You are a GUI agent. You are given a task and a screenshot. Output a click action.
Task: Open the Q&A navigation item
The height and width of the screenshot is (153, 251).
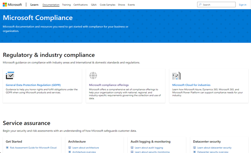[94, 5]
